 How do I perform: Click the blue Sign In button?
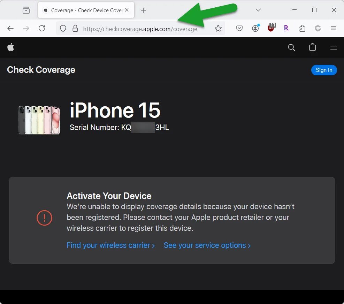click(324, 70)
